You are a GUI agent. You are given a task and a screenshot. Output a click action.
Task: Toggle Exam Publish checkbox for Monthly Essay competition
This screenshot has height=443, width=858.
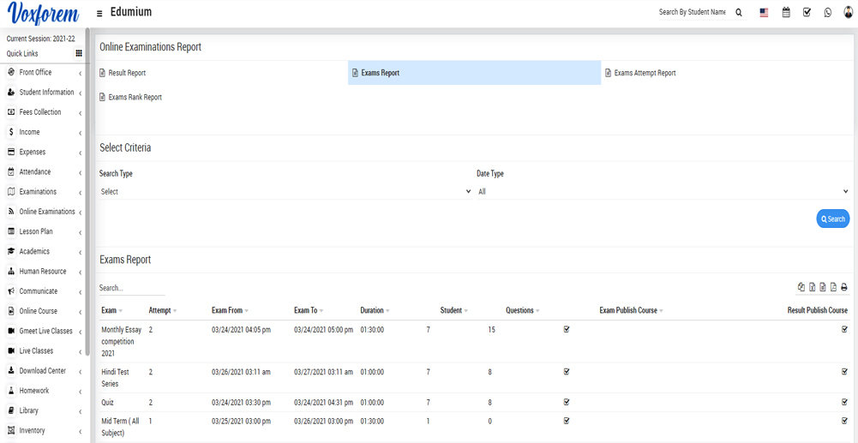coord(567,329)
